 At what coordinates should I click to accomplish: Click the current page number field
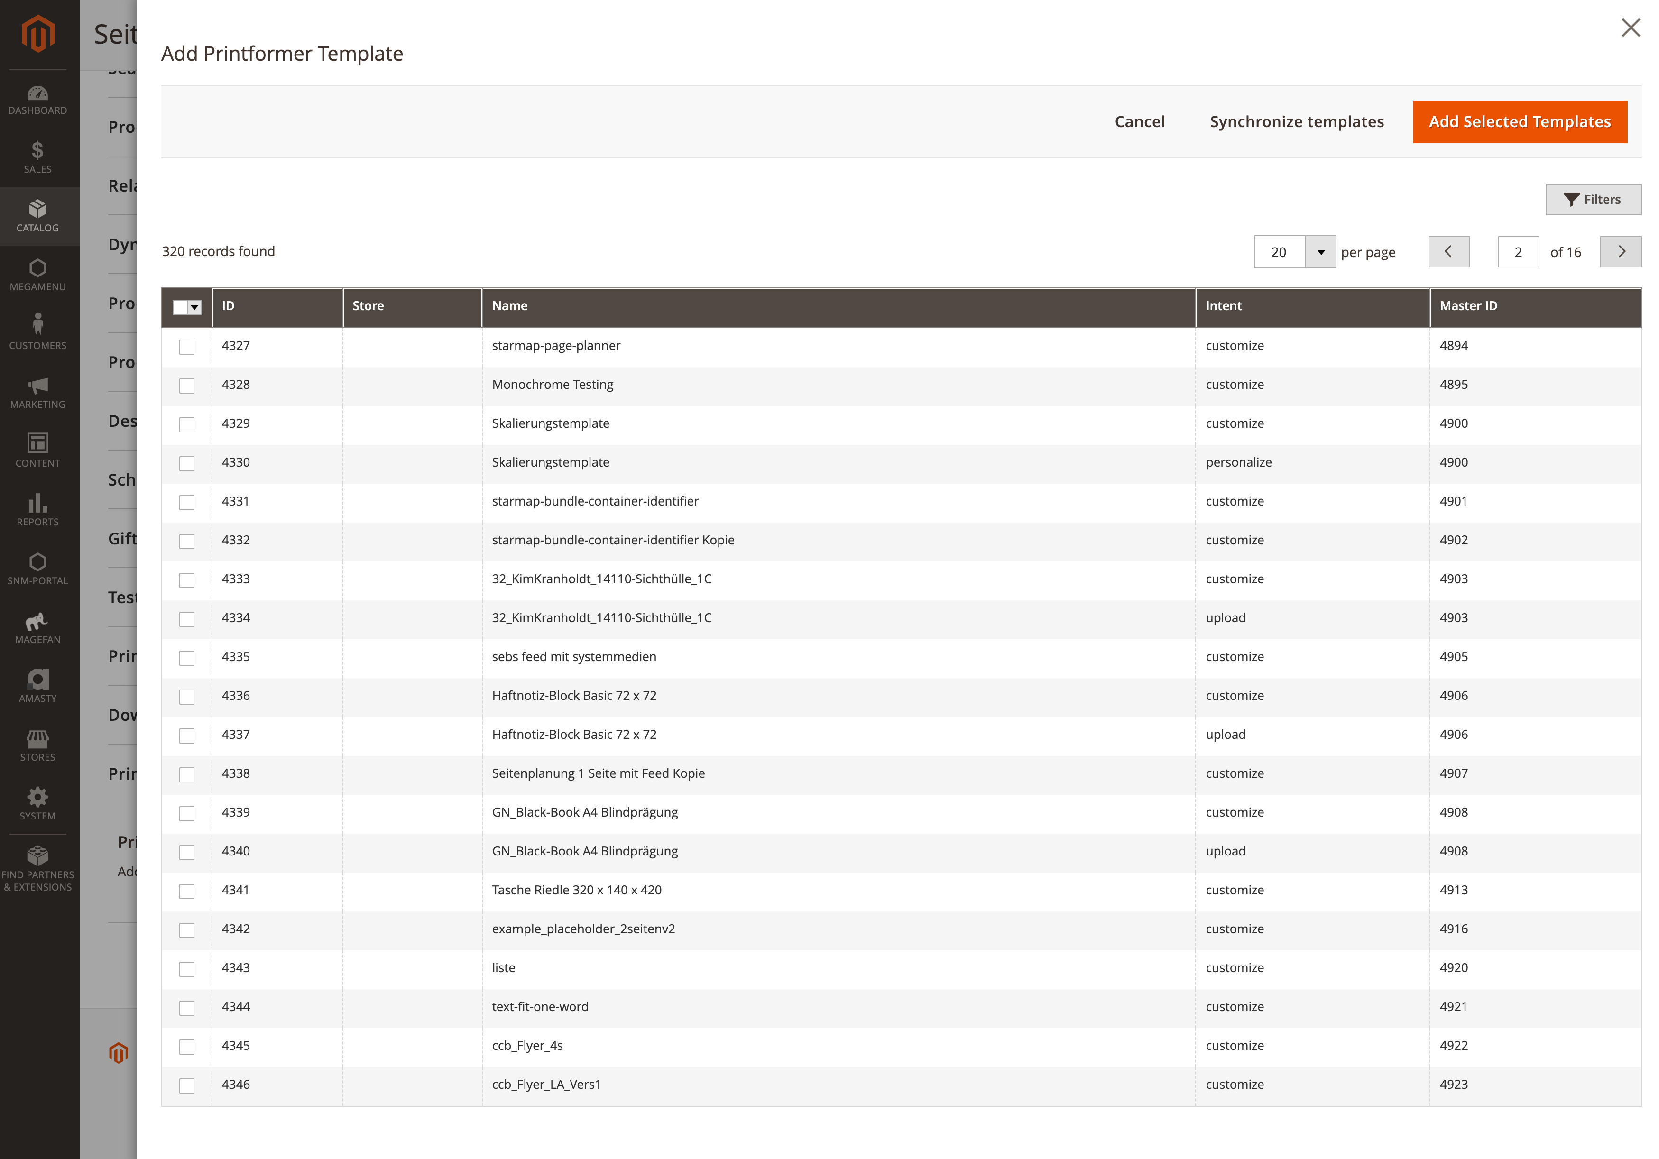1517,252
